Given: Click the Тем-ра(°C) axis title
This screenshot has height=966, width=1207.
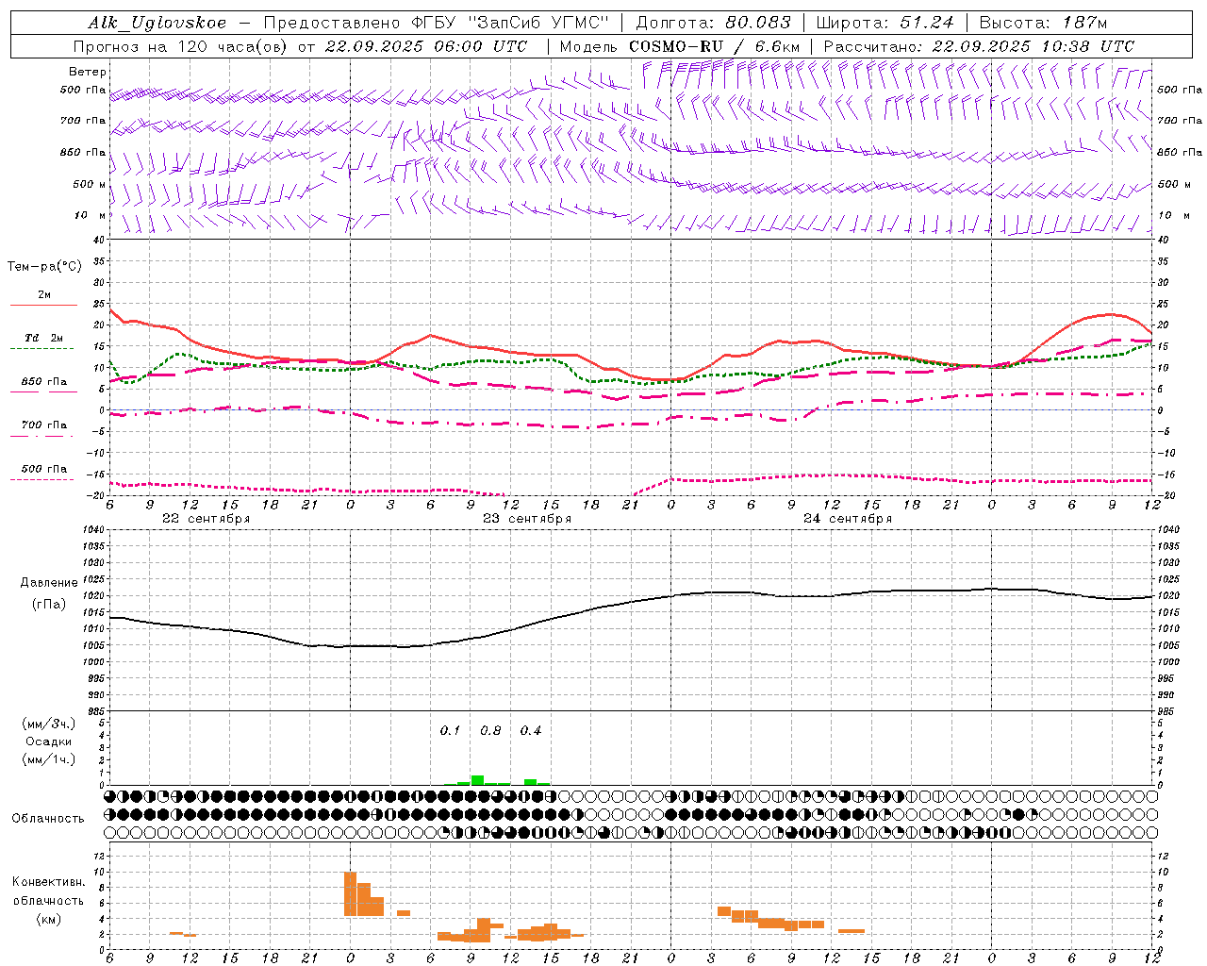Looking at the screenshot, I should coord(44,267).
